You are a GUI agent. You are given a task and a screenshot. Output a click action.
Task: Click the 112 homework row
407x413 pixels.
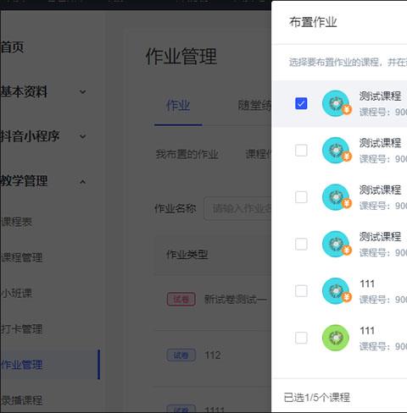click(x=213, y=355)
